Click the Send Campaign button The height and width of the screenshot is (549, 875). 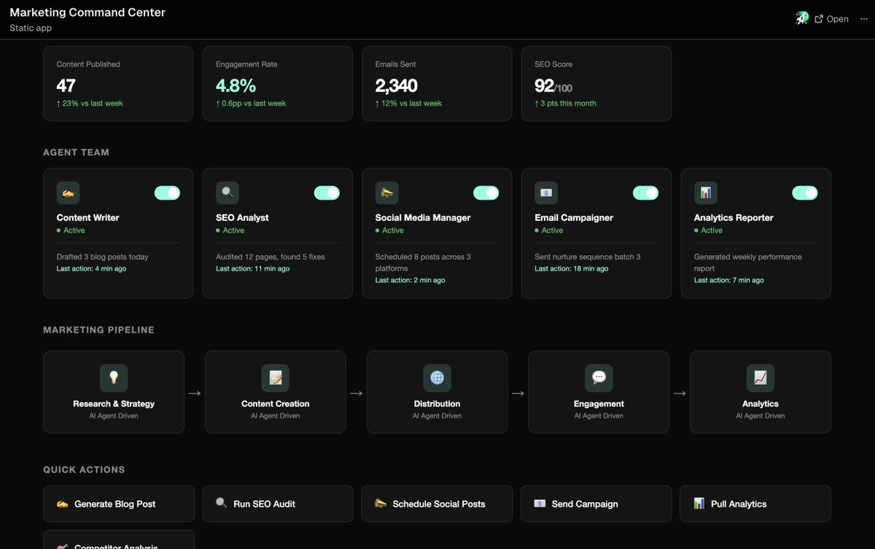point(596,504)
